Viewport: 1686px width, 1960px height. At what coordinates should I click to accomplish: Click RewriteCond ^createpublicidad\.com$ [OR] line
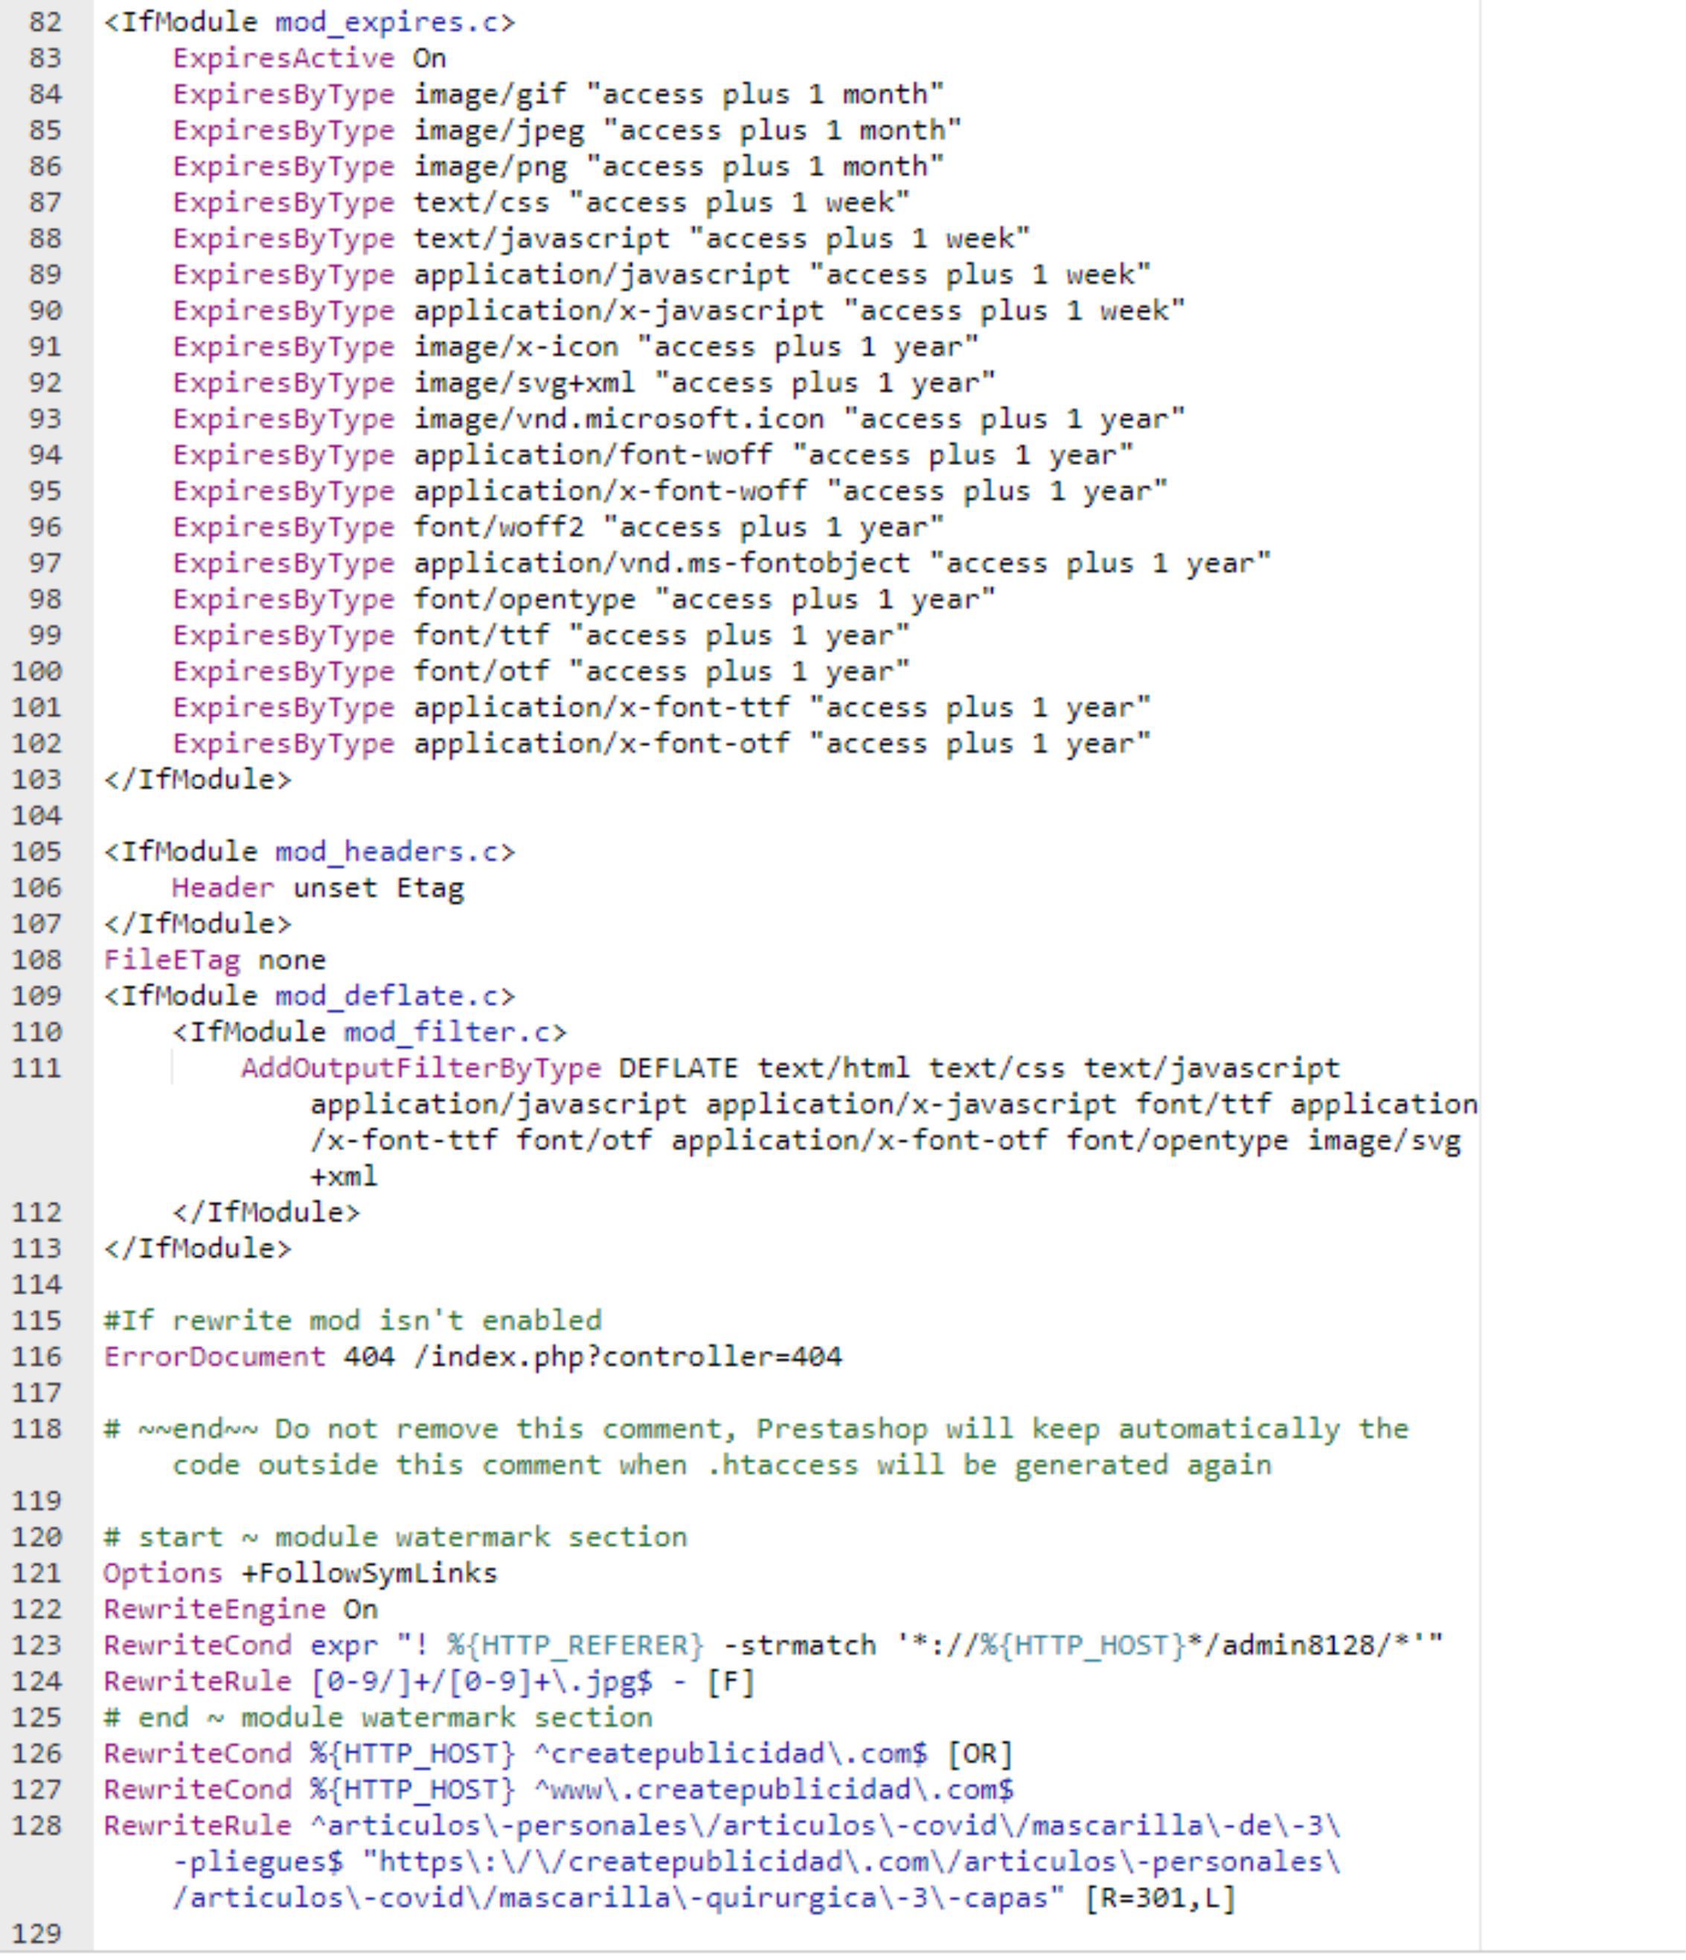558,1754
